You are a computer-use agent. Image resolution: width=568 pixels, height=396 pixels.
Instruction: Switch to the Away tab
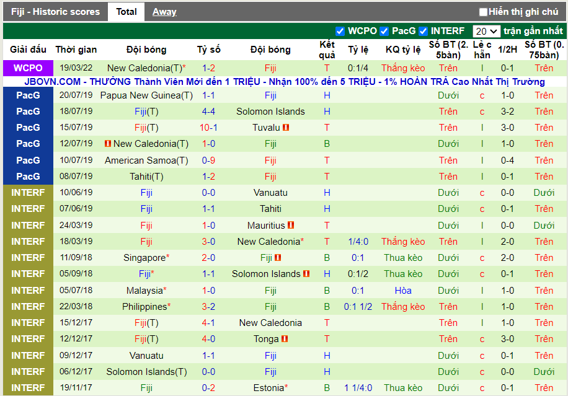click(x=164, y=12)
